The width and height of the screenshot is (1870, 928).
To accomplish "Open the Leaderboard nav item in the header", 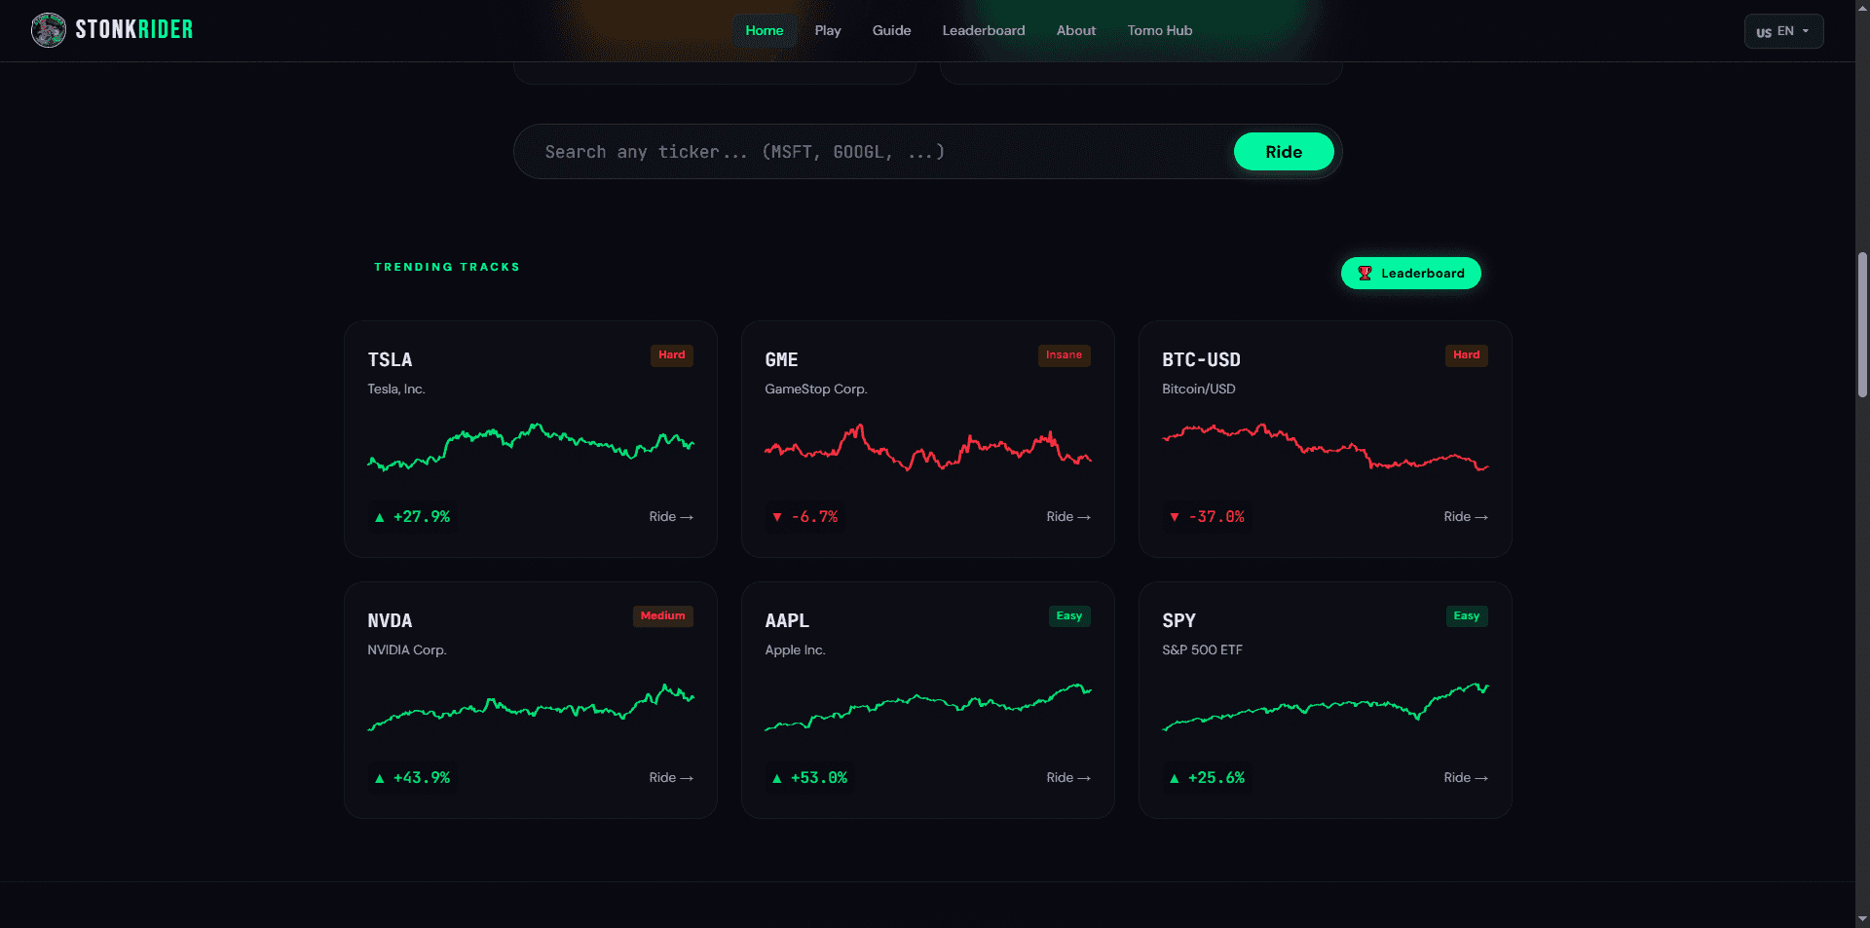I will 984,30.
